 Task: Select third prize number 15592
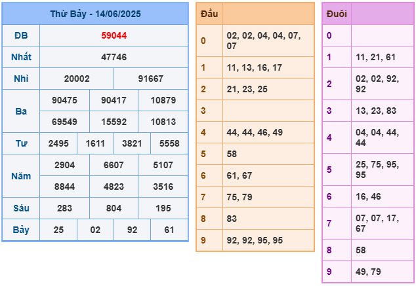pyautogui.click(x=114, y=122)
